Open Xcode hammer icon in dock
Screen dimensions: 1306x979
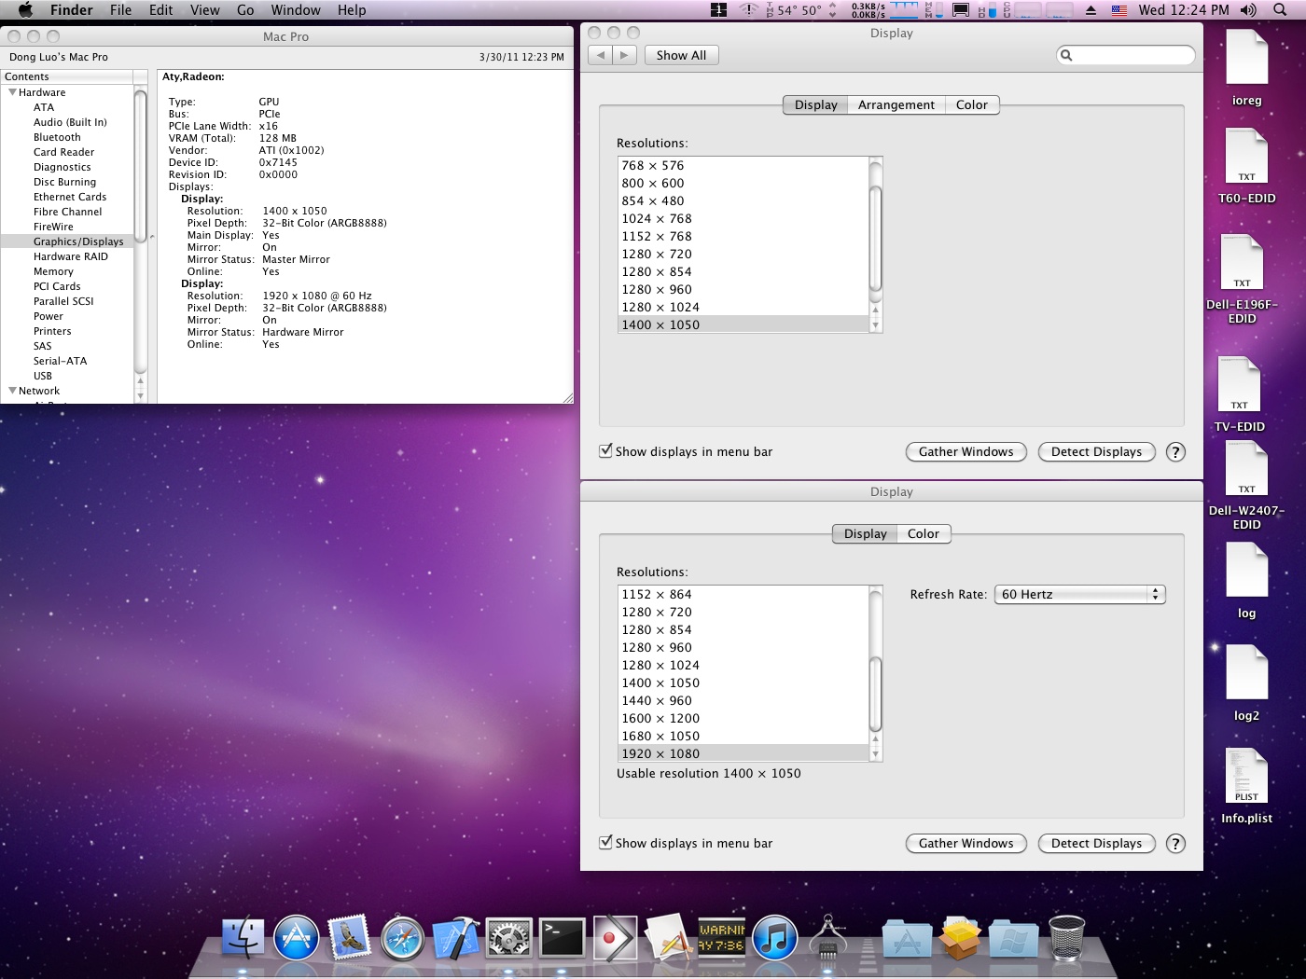pyautogui.click(x=456, y=937)
